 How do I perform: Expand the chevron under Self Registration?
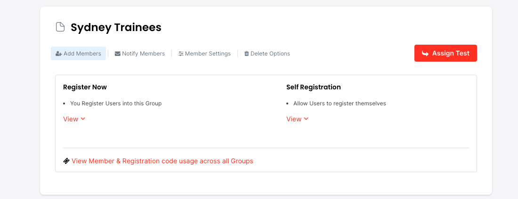coord(306,119)
